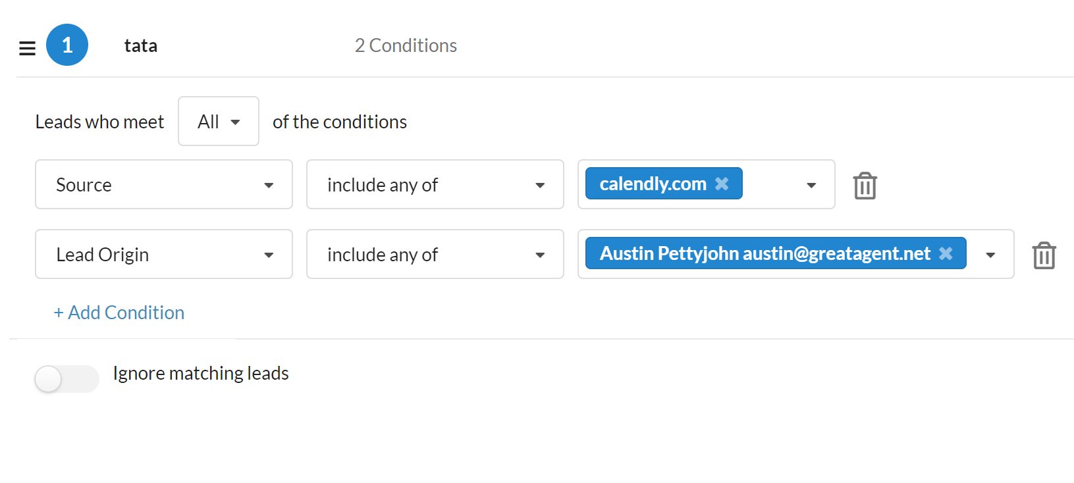Screen dimensions: 1074x483
Task: Open the Lead Origin field dropdown
Action: point(163,254)
